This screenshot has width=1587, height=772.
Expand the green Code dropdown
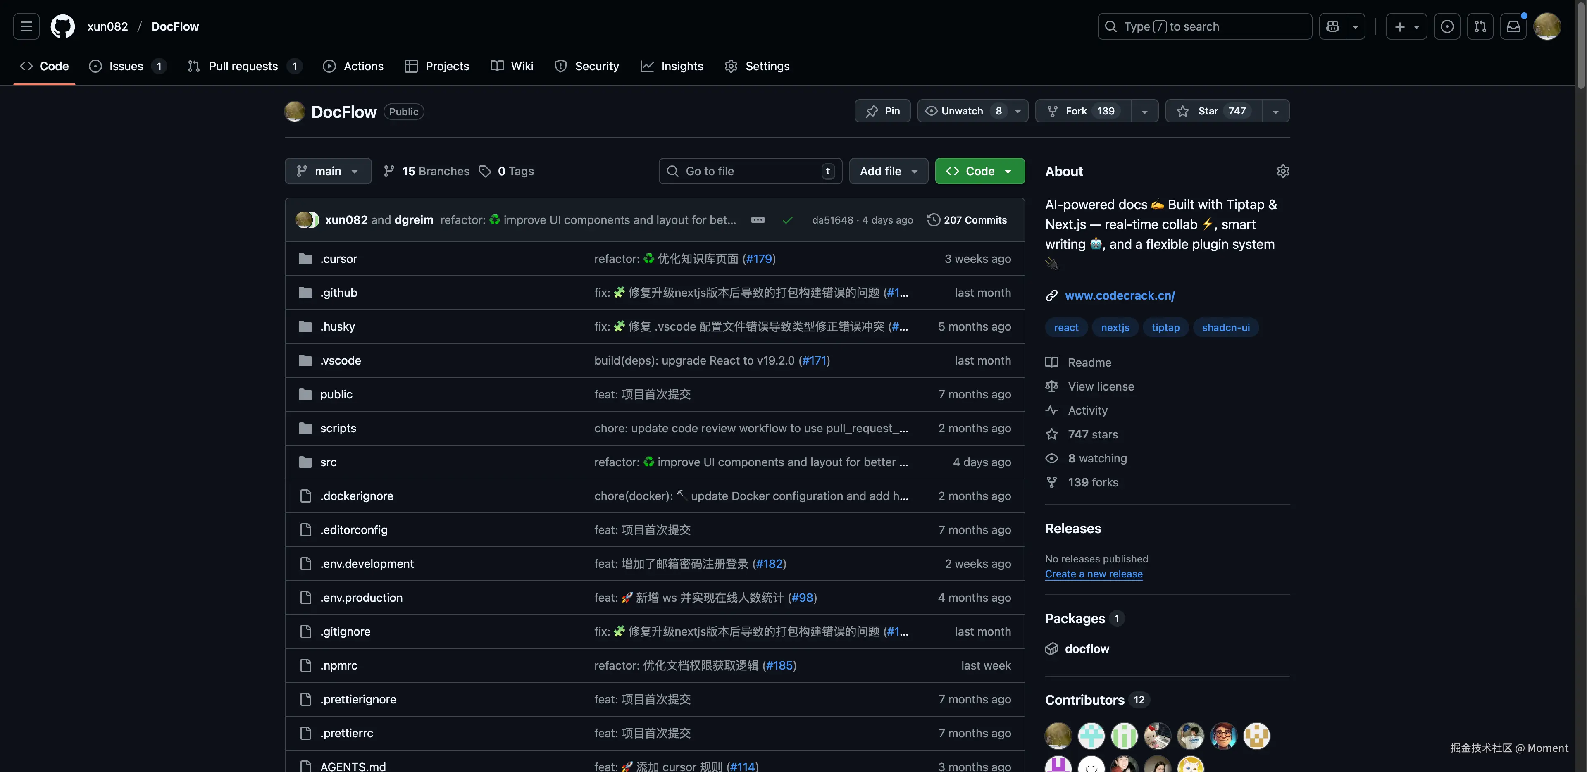click(x=979, y=171)
